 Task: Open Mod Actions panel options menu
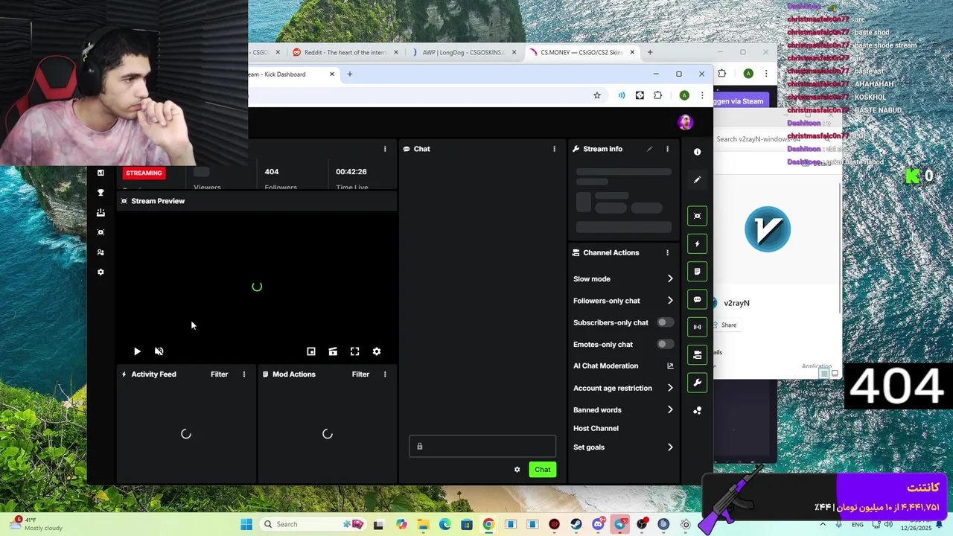pyautogui.click(x=385, y=374)
